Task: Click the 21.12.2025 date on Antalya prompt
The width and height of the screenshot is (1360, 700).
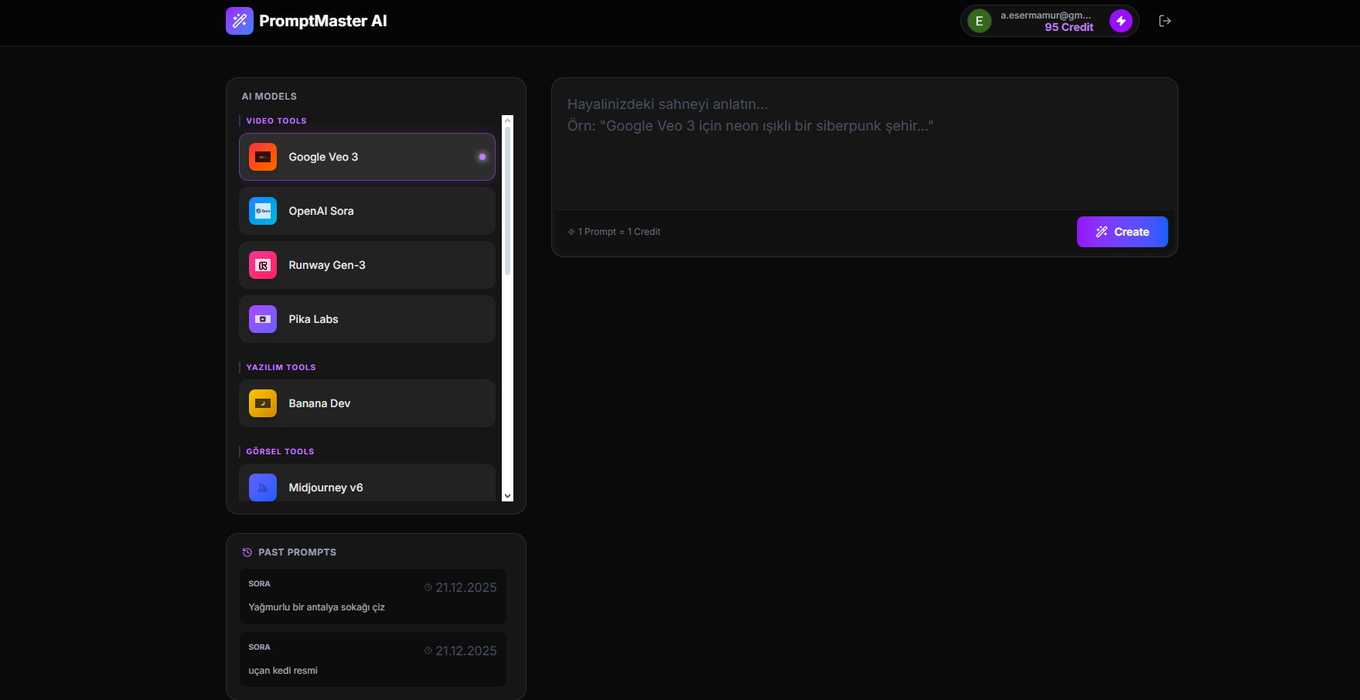Action: pyautogui.click(x=466, y=587)
